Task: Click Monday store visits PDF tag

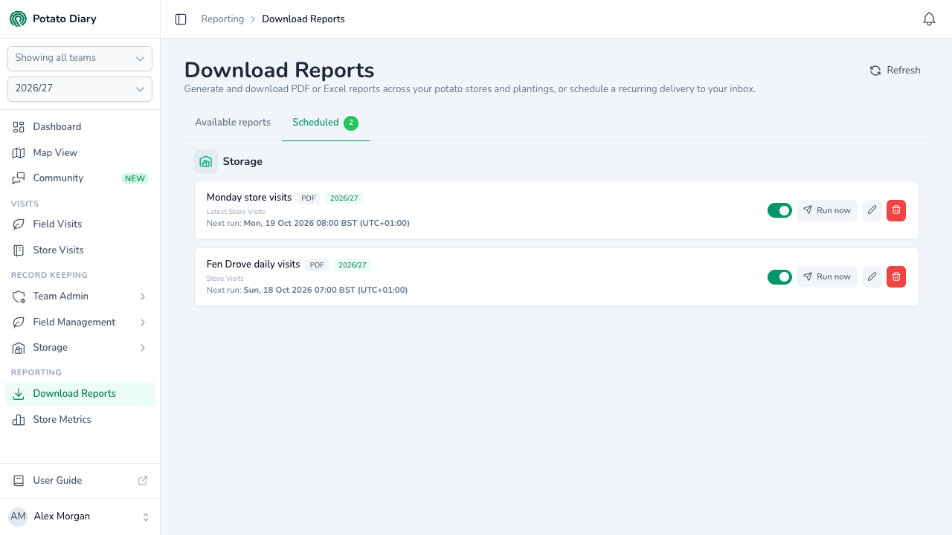Action: pos(309,198)
